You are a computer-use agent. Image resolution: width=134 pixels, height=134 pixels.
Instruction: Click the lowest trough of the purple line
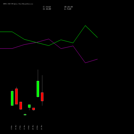click(x=85, y=63)
